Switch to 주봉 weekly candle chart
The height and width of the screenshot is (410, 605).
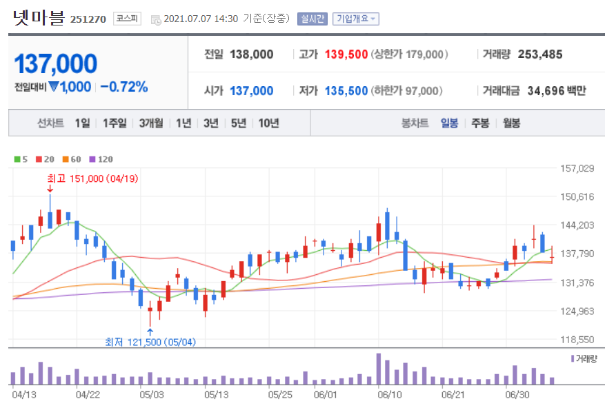tap(480, 123)
